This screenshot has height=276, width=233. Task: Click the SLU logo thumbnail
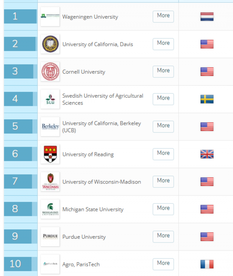(50, 99)
